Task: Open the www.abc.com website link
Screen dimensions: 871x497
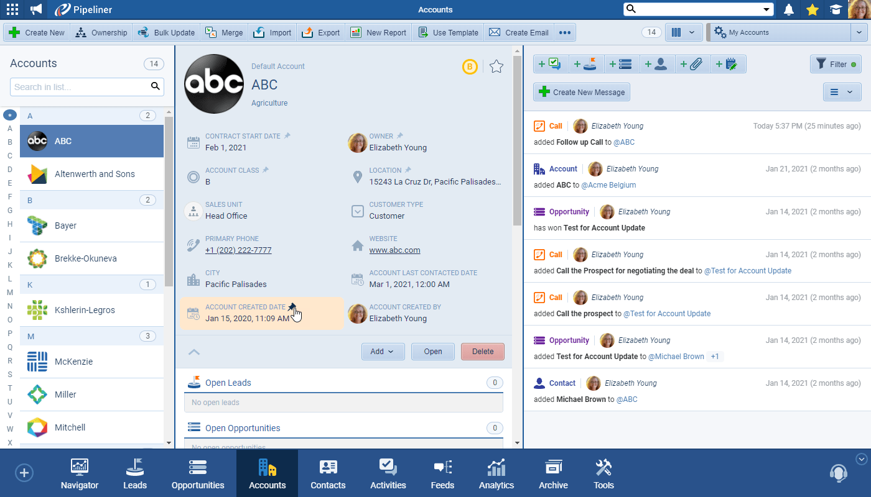Action: 394,250
